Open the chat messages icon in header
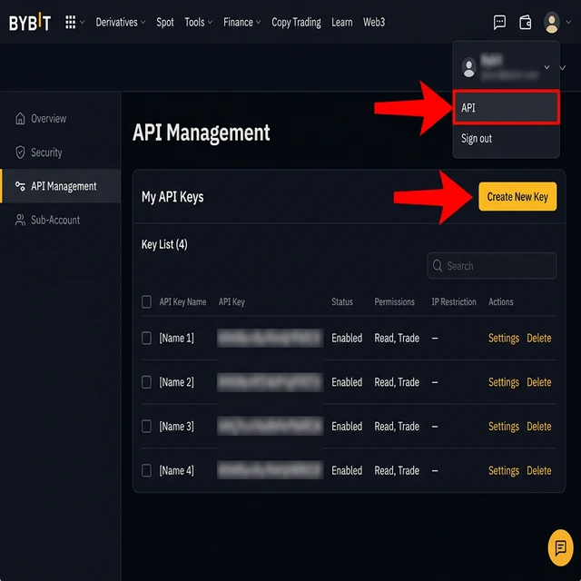 click(499, 22)
